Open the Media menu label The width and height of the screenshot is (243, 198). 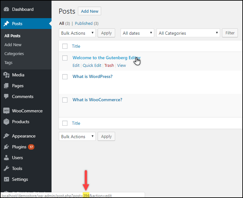click(x=18, y=75)
